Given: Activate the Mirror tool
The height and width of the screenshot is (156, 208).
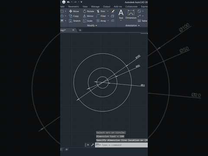Looking at the screenshot, I should pyautogui.click(x=88, y=16).
